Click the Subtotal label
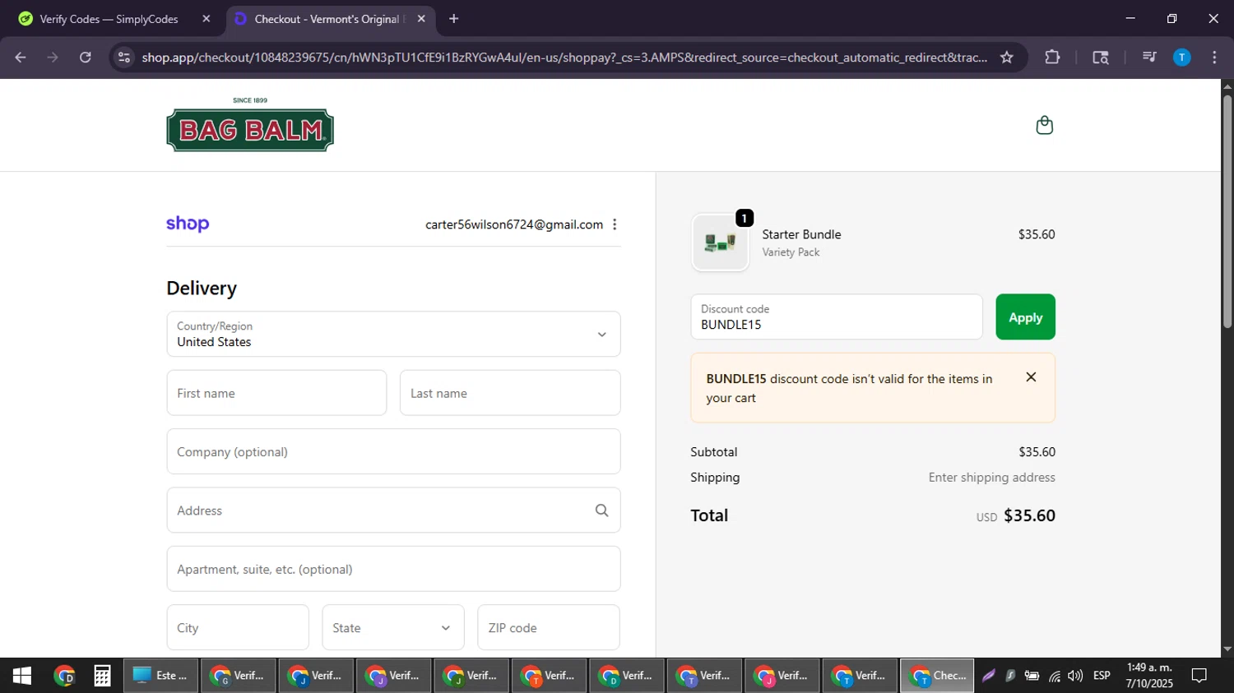Image resolution: width=1234 pixels, height=693 pixels. (714, 452)
